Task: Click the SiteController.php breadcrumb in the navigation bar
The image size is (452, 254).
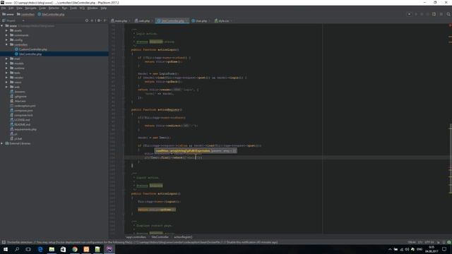Action: click(x=52, y=14)
